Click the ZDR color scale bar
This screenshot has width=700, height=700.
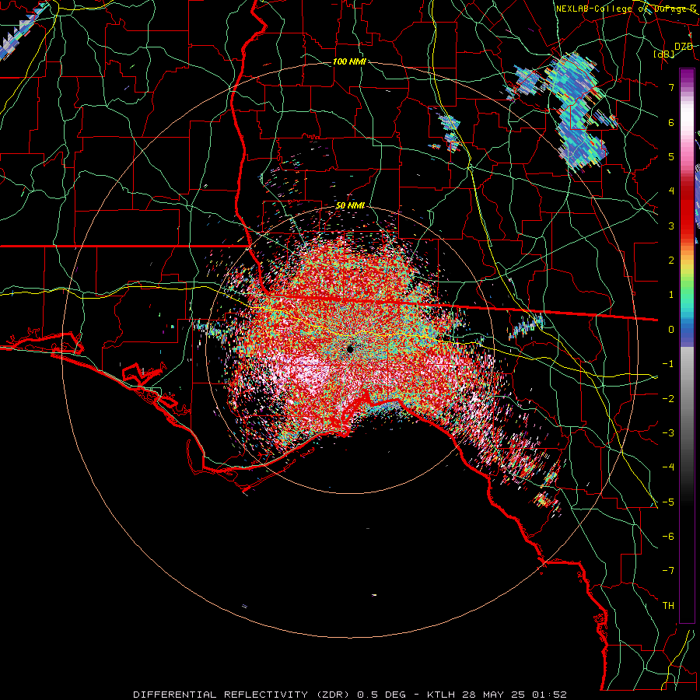687,345
